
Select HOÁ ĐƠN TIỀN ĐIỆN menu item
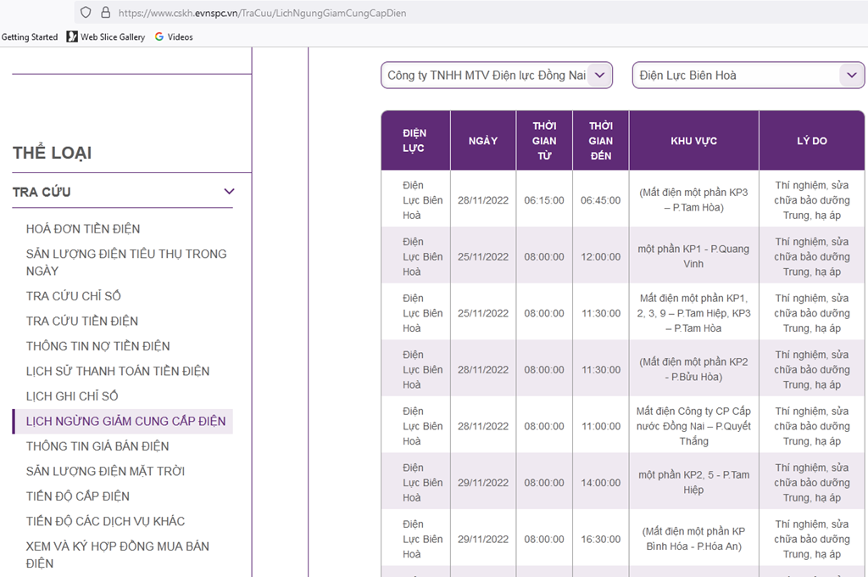click(83, 229)
